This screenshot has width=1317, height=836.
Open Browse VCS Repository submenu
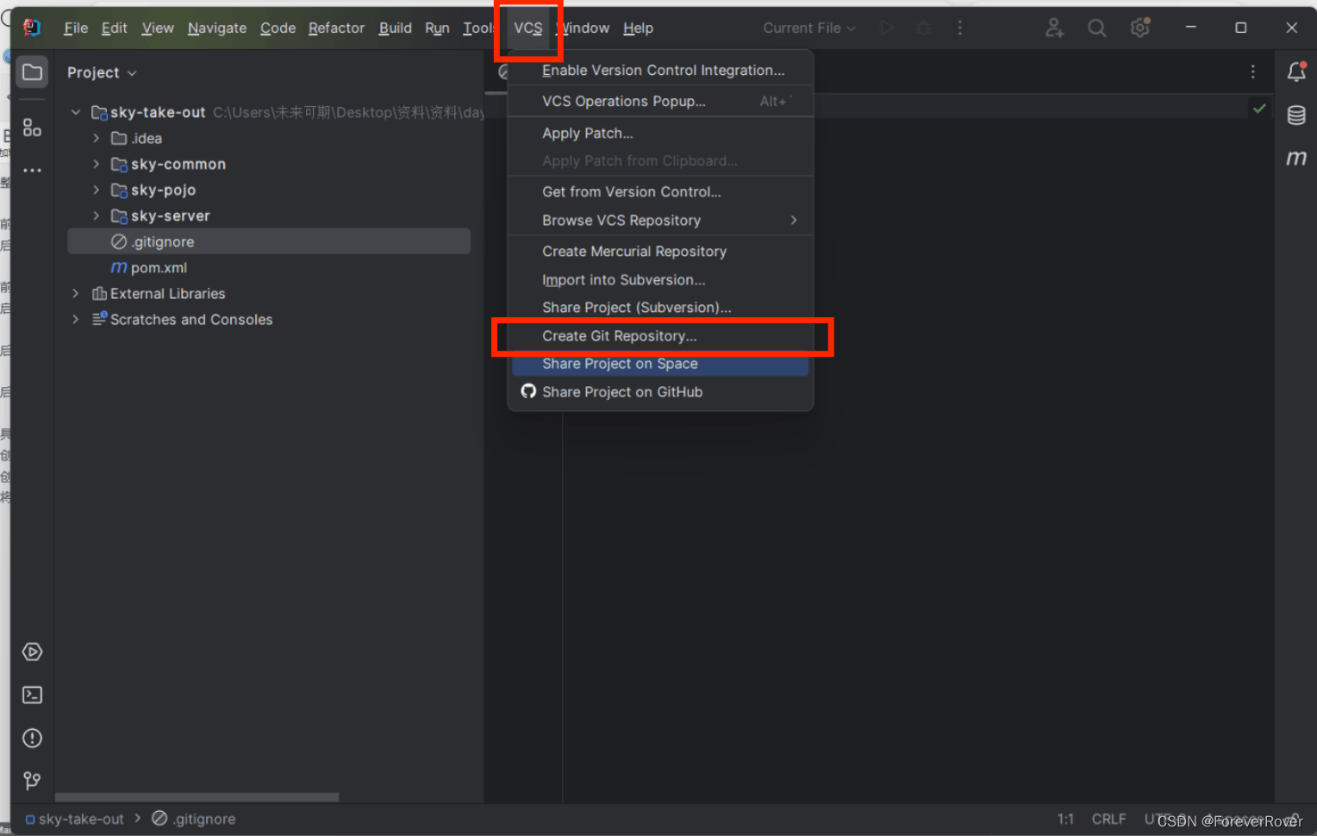tap(660, 221)
